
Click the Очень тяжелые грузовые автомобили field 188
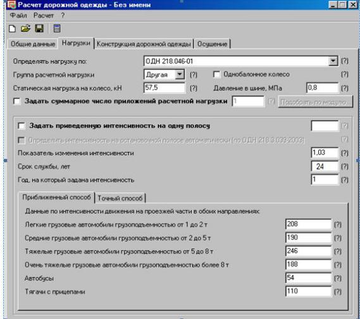tap(308, 265)
